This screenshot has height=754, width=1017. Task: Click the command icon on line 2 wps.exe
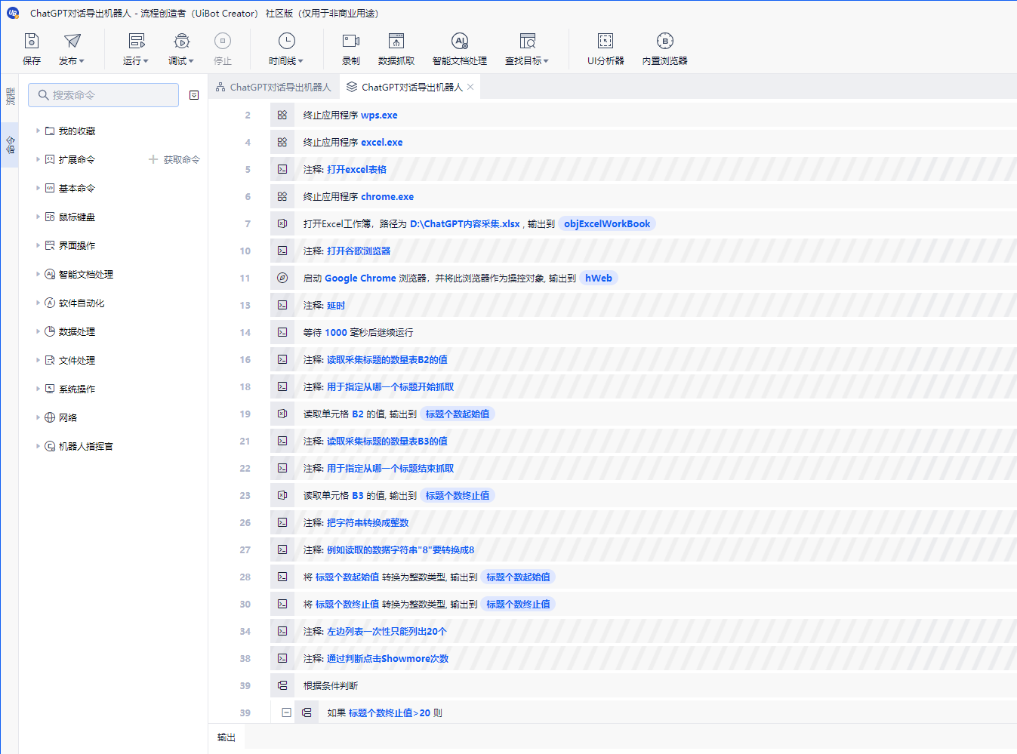click(282, 115)
